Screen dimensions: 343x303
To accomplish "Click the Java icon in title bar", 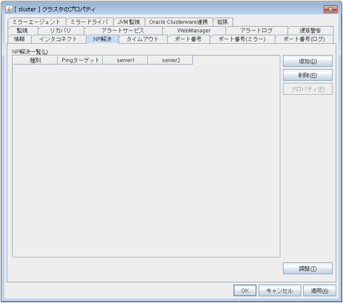I will (x=9, y=9).
